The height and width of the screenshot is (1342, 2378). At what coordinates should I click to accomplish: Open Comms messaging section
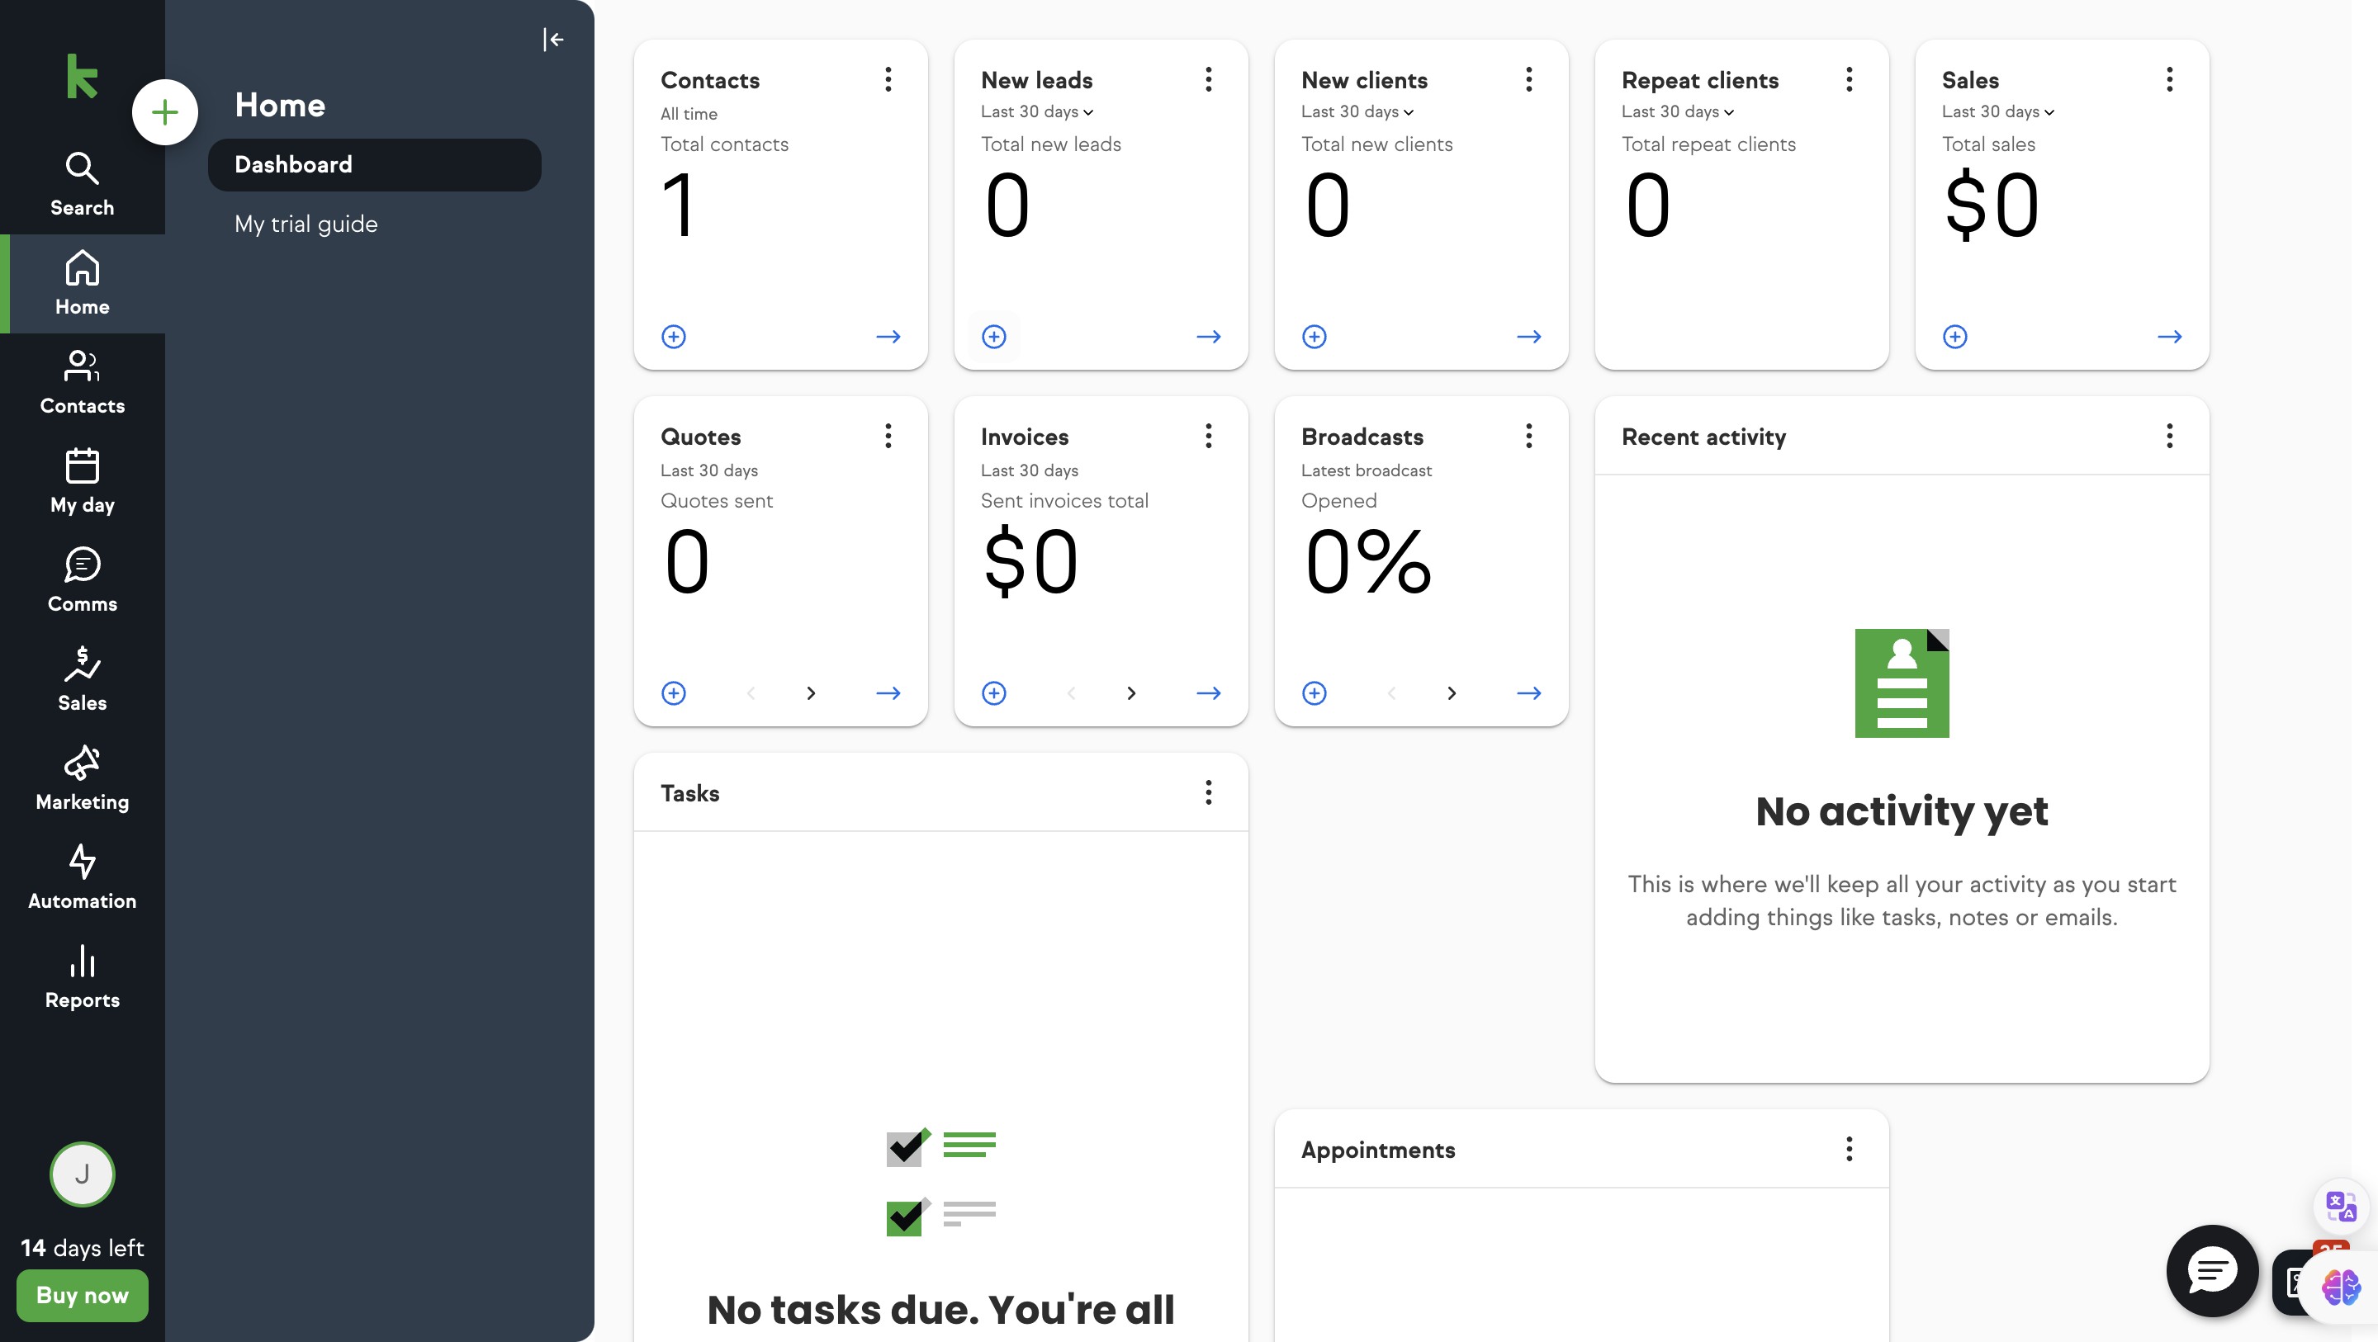(83, 579)
